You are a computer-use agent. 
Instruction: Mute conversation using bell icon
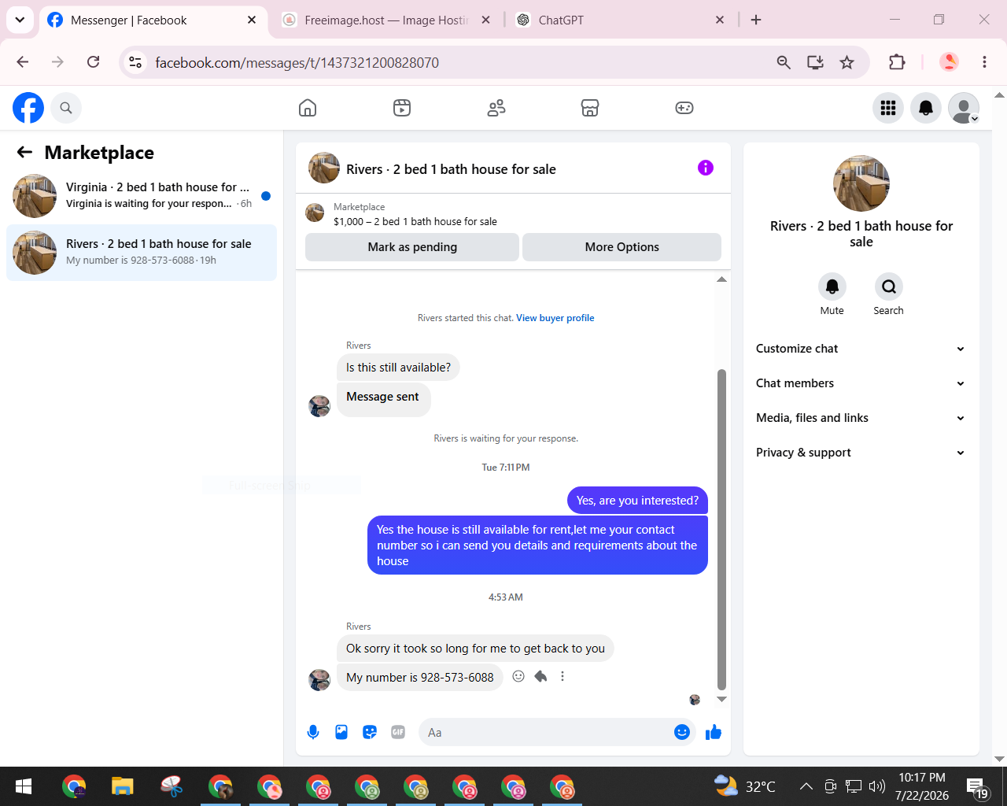point(832,287)
